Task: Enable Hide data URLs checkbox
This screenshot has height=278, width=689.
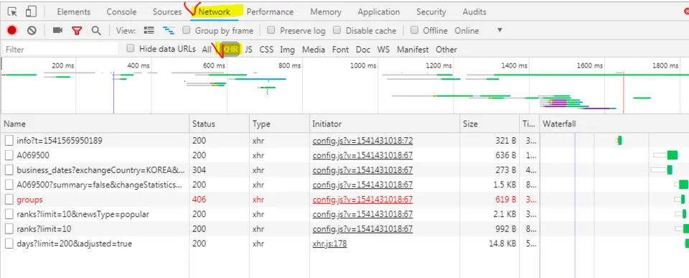Action: click(x=131, y=48)
